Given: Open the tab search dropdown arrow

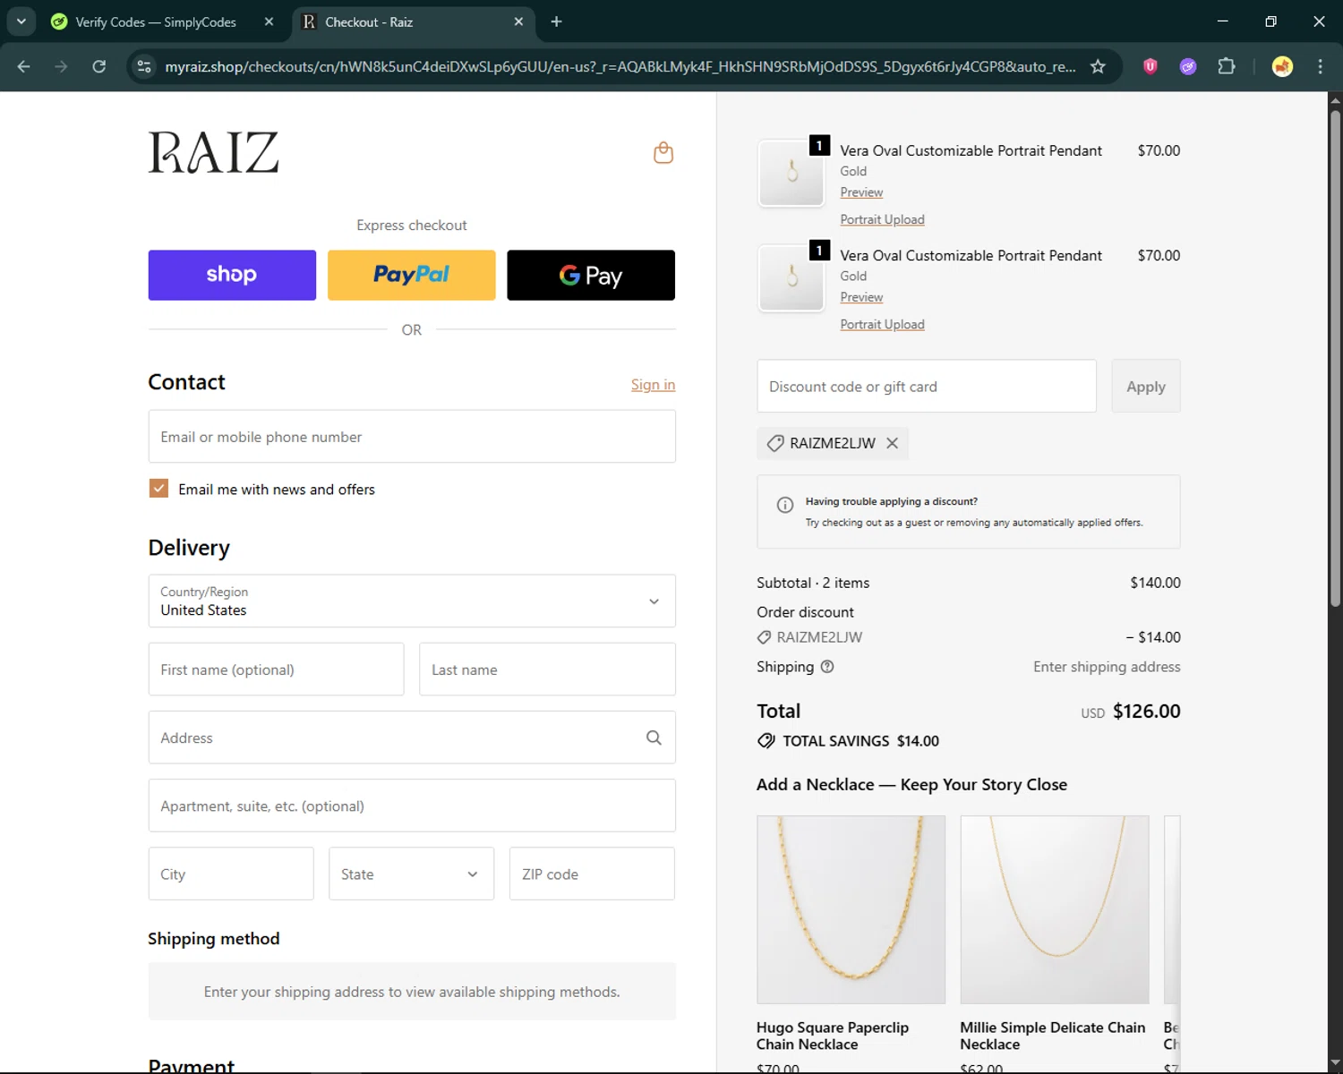Looking at the screenshot, I should coord(21,21).
